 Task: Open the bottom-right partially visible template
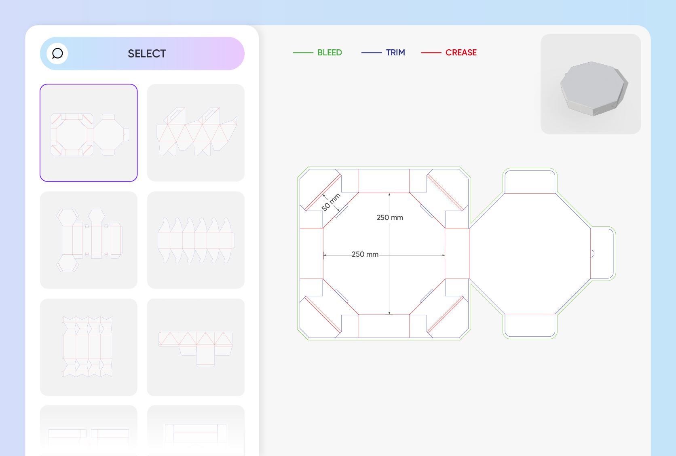point(196,431)
